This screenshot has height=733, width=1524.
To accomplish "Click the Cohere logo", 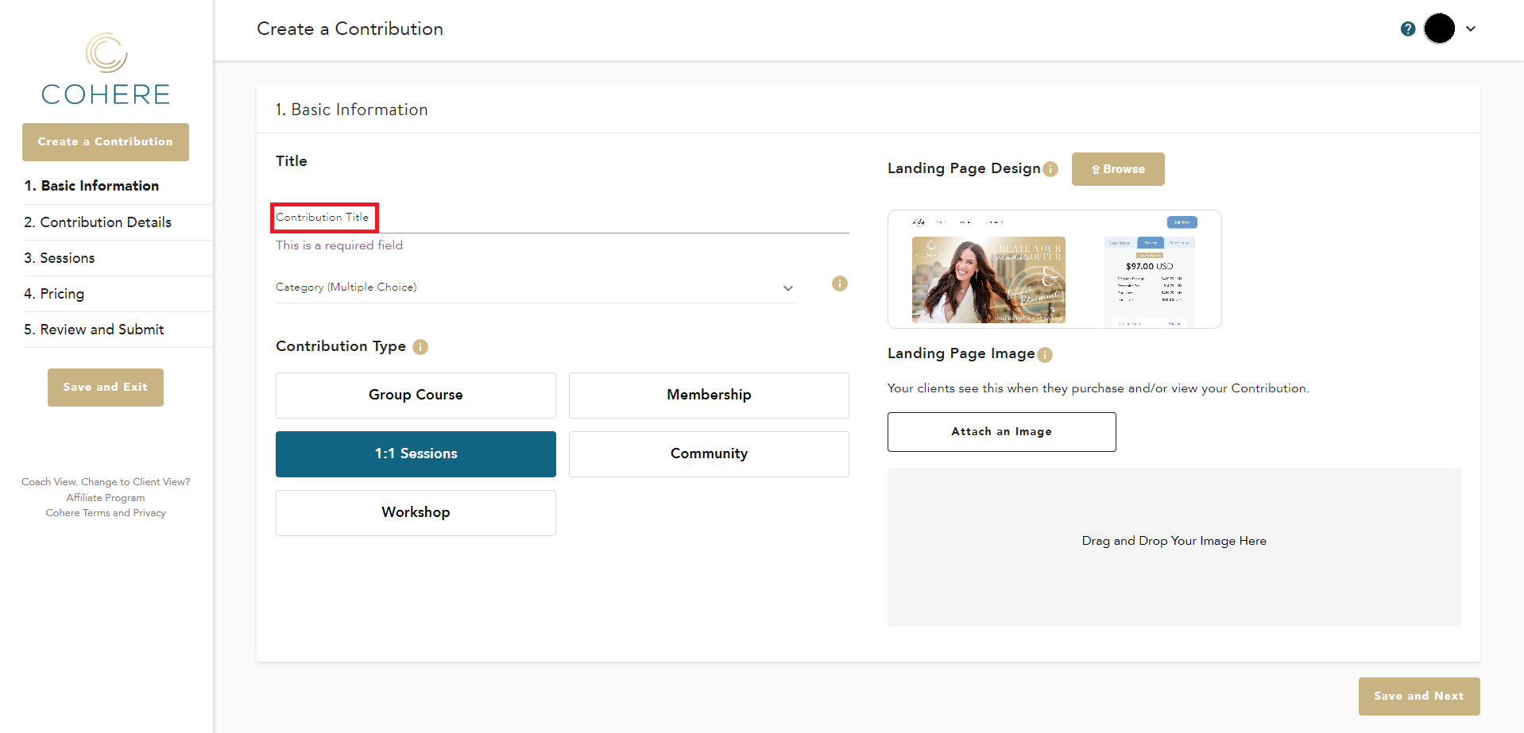I will (106, 70).
